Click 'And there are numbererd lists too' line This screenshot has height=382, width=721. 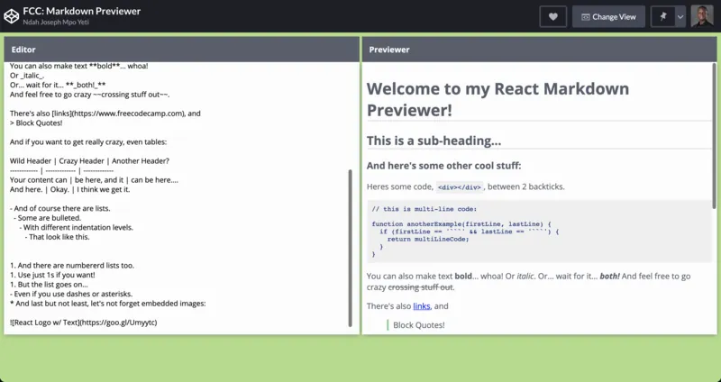(72, 265)
